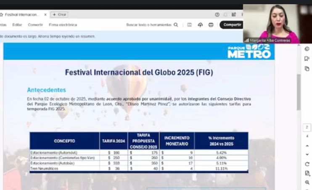The width and height of the screenshot is (312, 190).
Task: Open the pages panel icon in sidebar
Action: pyautogui.click(x=307, y=69)
